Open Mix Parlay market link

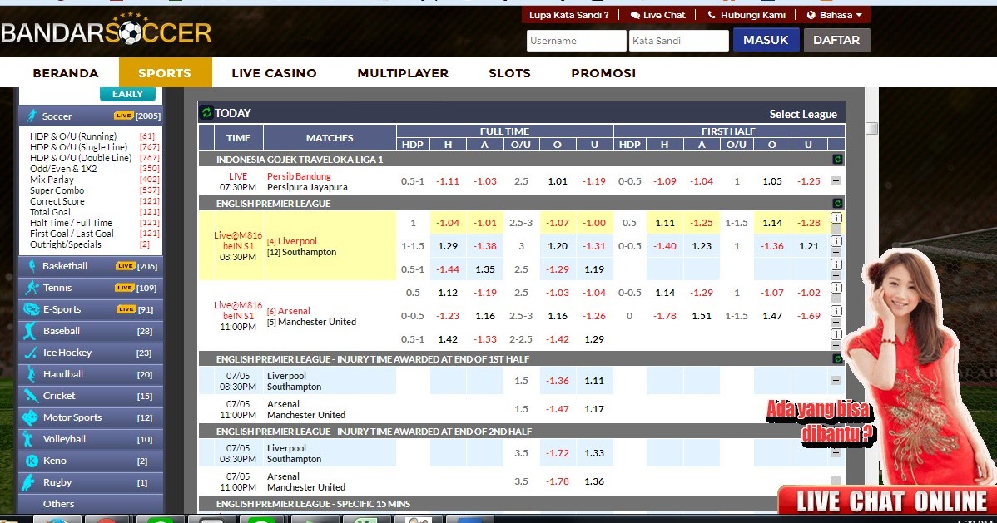[x=52, y=180]
